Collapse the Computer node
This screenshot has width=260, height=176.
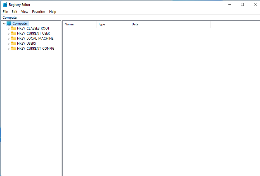[x=4, y=23]
